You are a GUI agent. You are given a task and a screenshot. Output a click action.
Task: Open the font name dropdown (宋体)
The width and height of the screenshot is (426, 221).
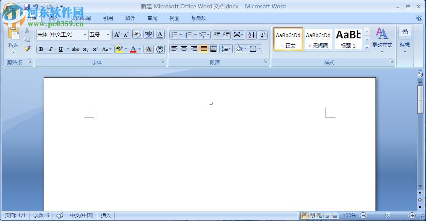(x=85, y=35)
